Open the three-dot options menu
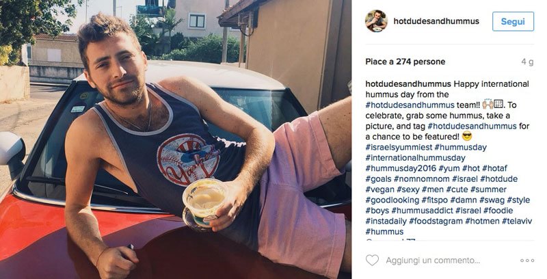This screenshot has width=547, height=279. (526, 261)
